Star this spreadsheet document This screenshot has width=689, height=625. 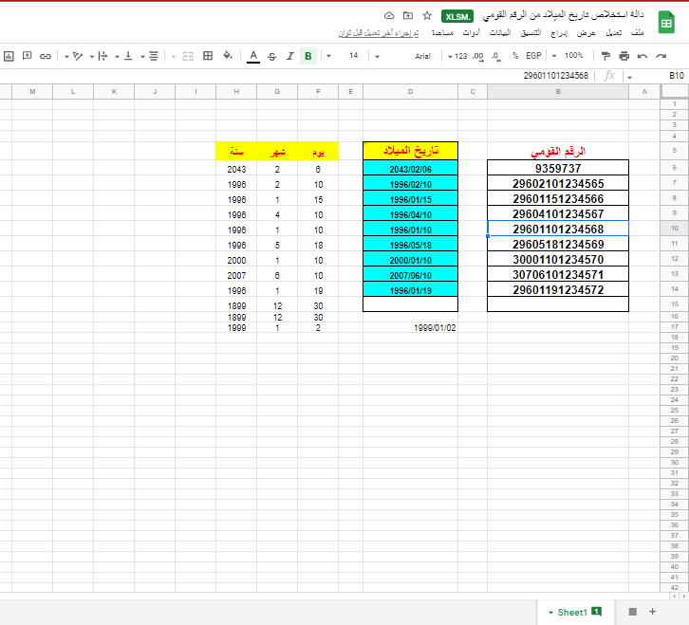[x=427, y=16]
